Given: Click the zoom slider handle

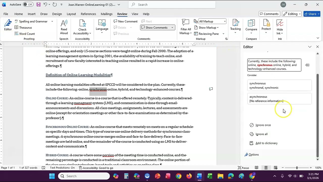Looking at the screenshot, I should click(297, 168).
